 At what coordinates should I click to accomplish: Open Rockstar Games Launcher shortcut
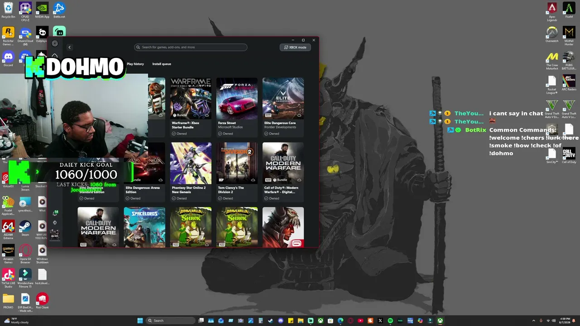pos(8,36)
